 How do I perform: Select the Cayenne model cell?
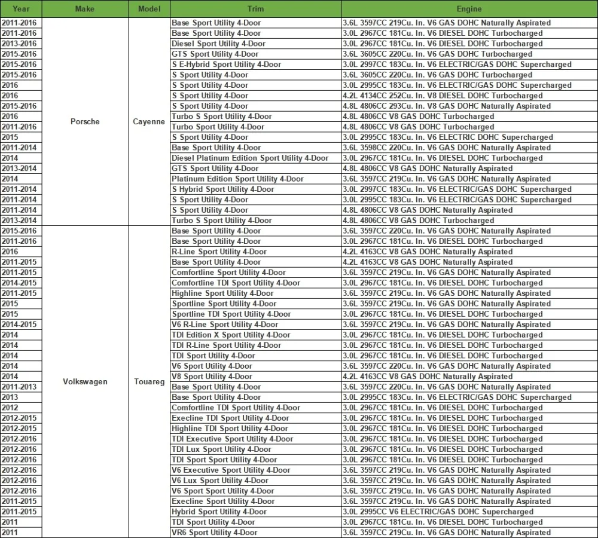tap(149, 121)
